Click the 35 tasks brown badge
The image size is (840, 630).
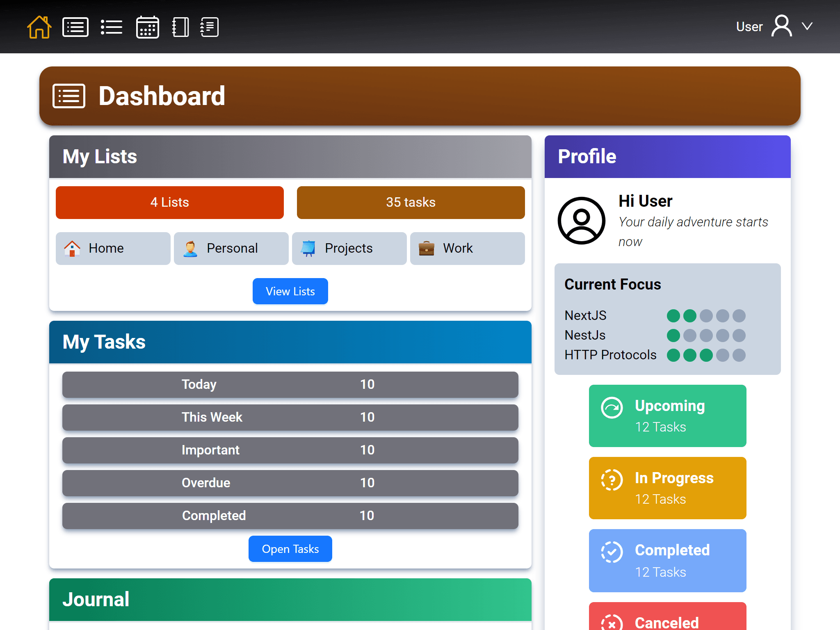pos(411,203)
